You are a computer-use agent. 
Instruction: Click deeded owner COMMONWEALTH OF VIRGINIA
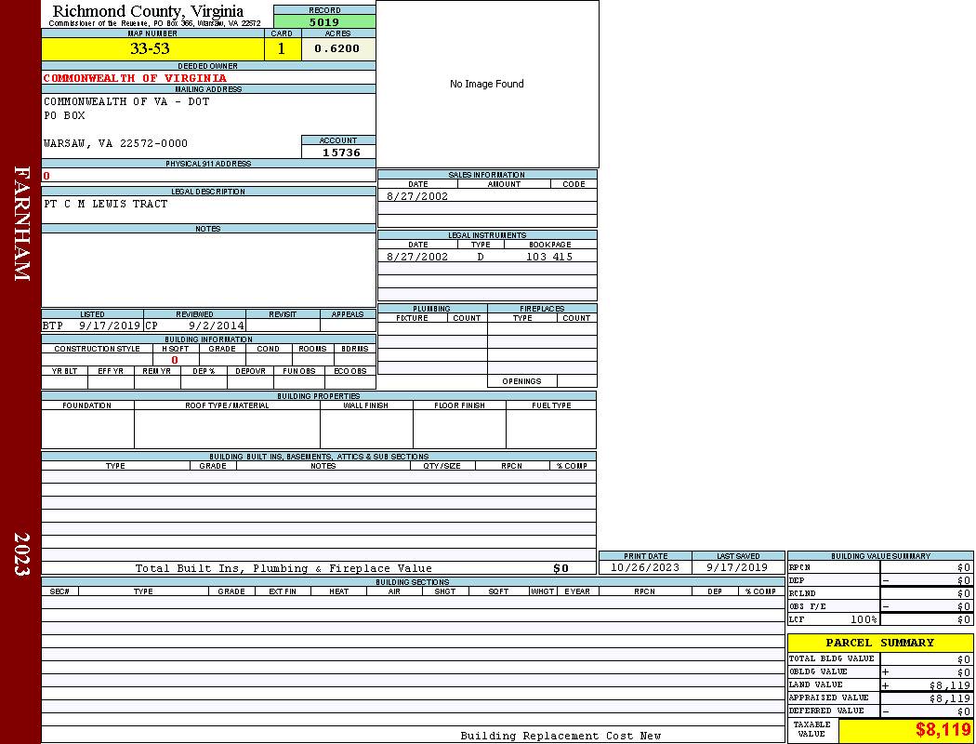coord(135,78)
